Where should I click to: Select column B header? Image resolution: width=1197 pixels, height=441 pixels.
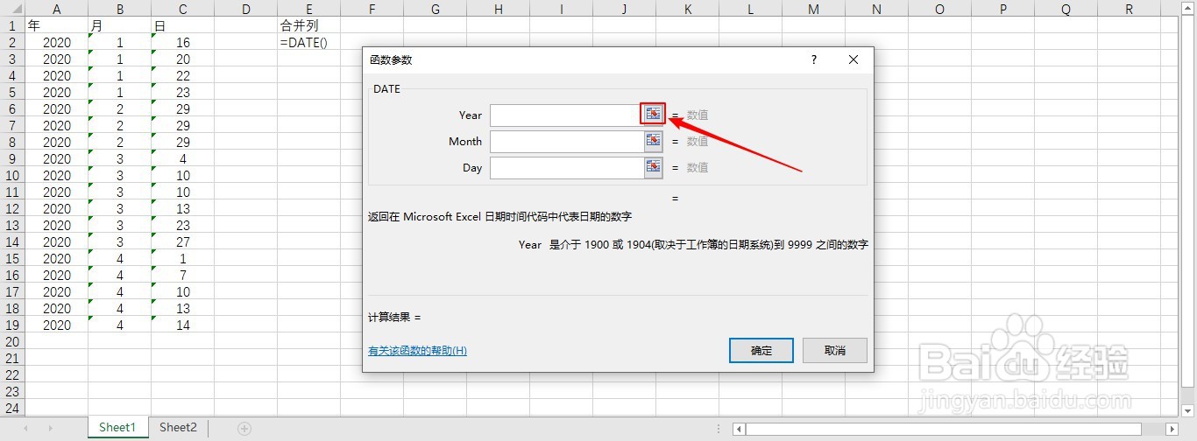coord(119,9)
